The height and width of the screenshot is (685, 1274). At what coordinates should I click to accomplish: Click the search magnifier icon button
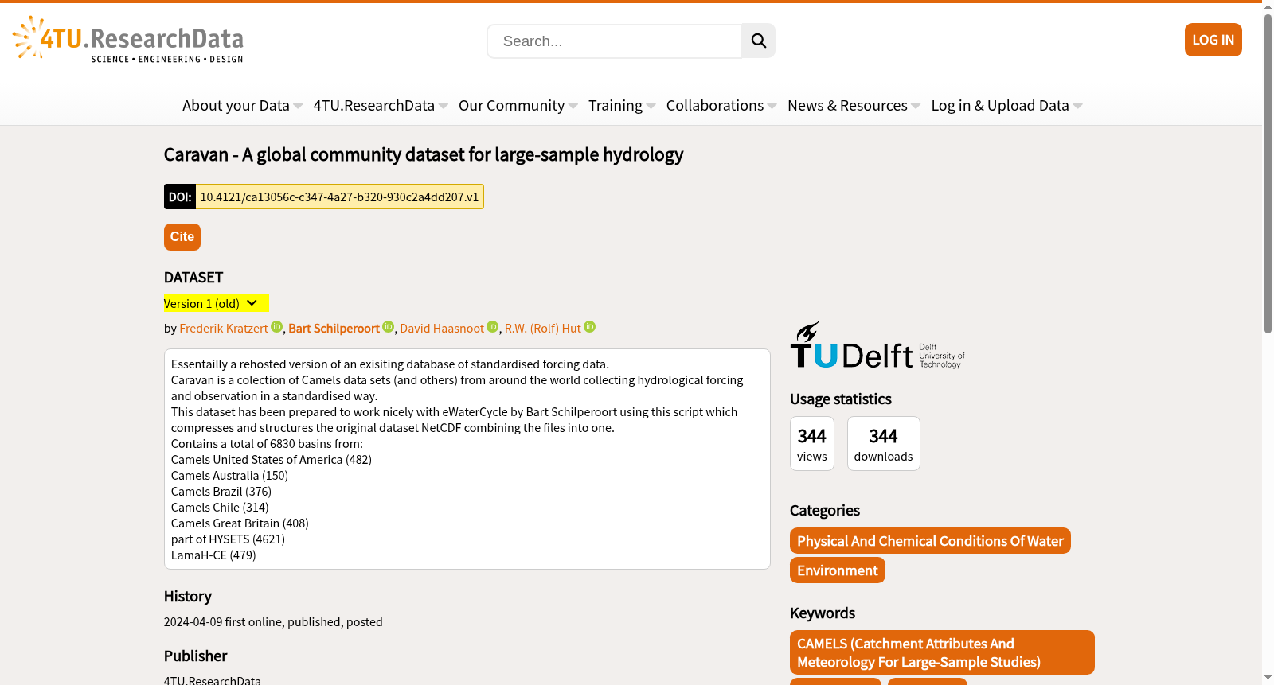tap(758, 41)
